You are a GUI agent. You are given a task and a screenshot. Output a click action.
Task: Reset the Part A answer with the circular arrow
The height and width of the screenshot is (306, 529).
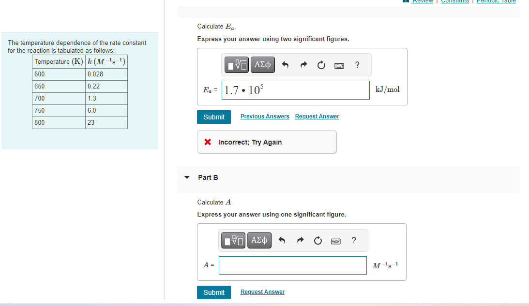coord(321,65)
